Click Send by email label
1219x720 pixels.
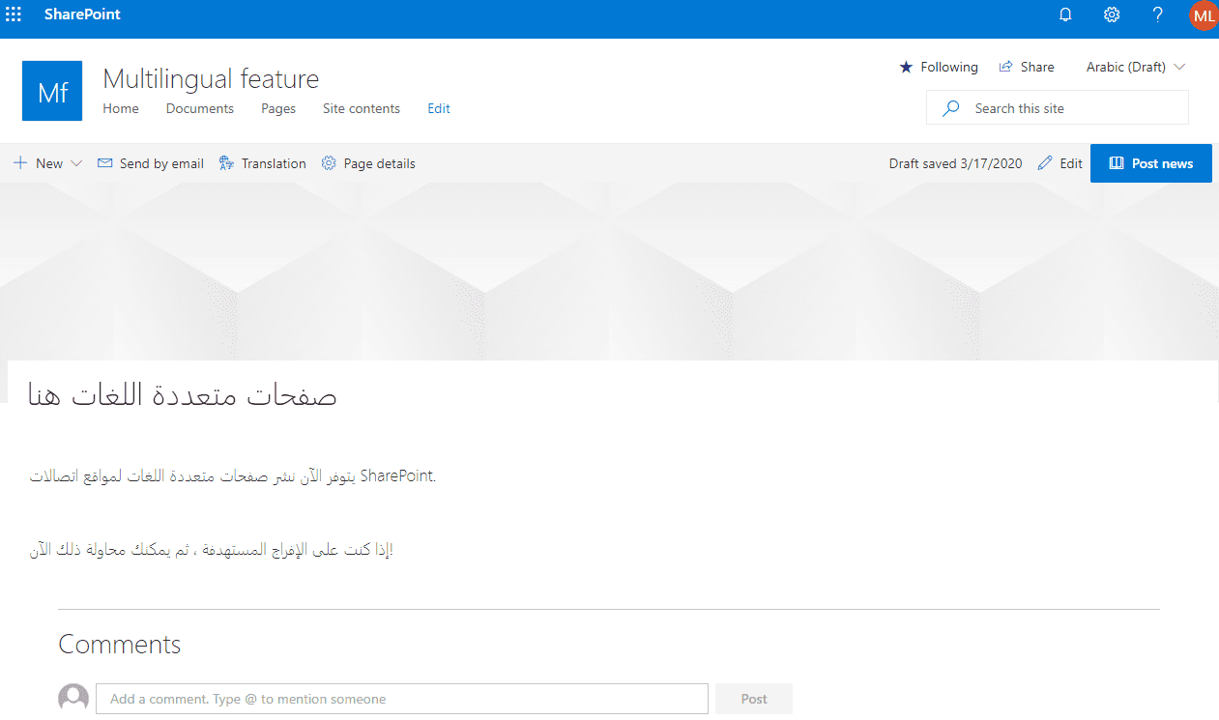click(161, 163)
